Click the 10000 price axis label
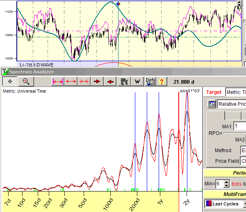 click(x=9, y=58)
